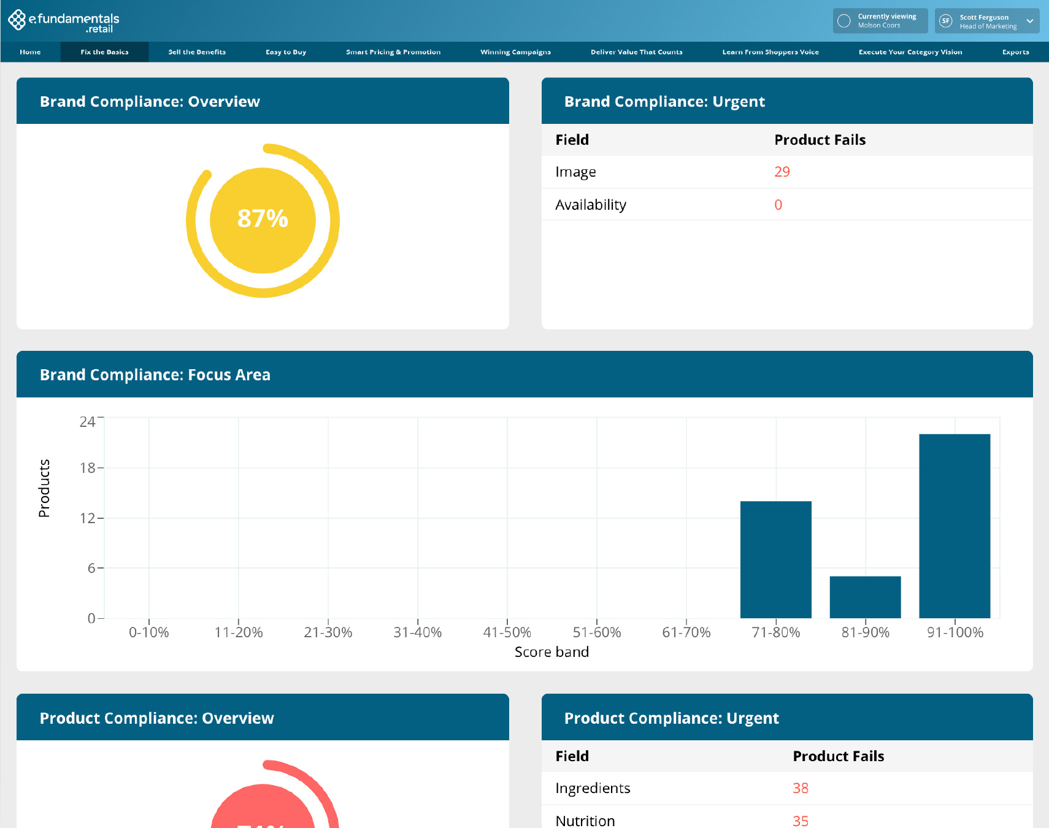Click the 71-80% score band bar

775,559
